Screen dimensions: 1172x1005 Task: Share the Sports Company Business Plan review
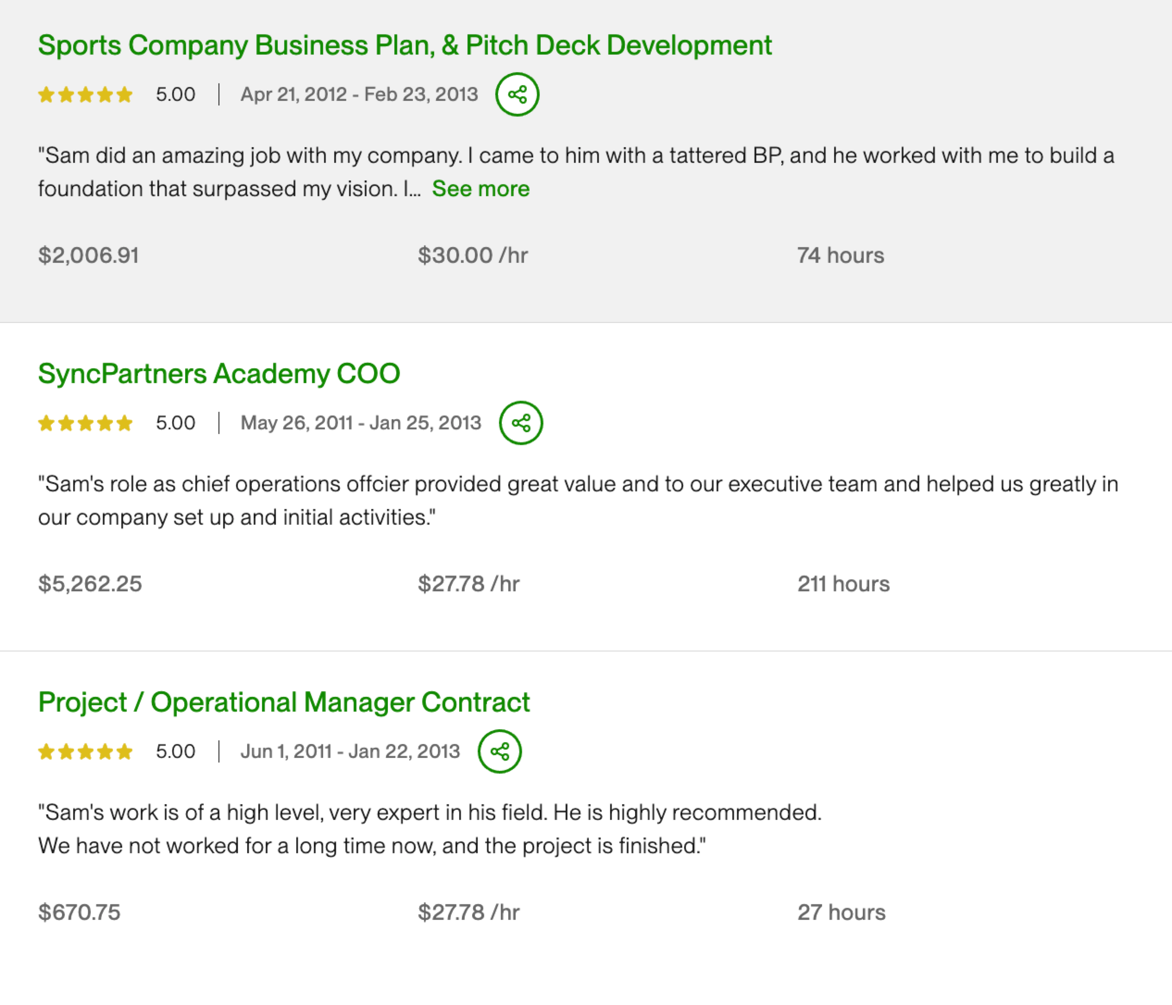(x=517, y=94)
